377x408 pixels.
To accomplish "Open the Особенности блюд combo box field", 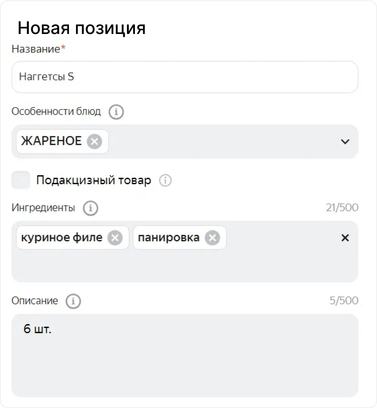I will pyautogui.click(x=185, y=142).
